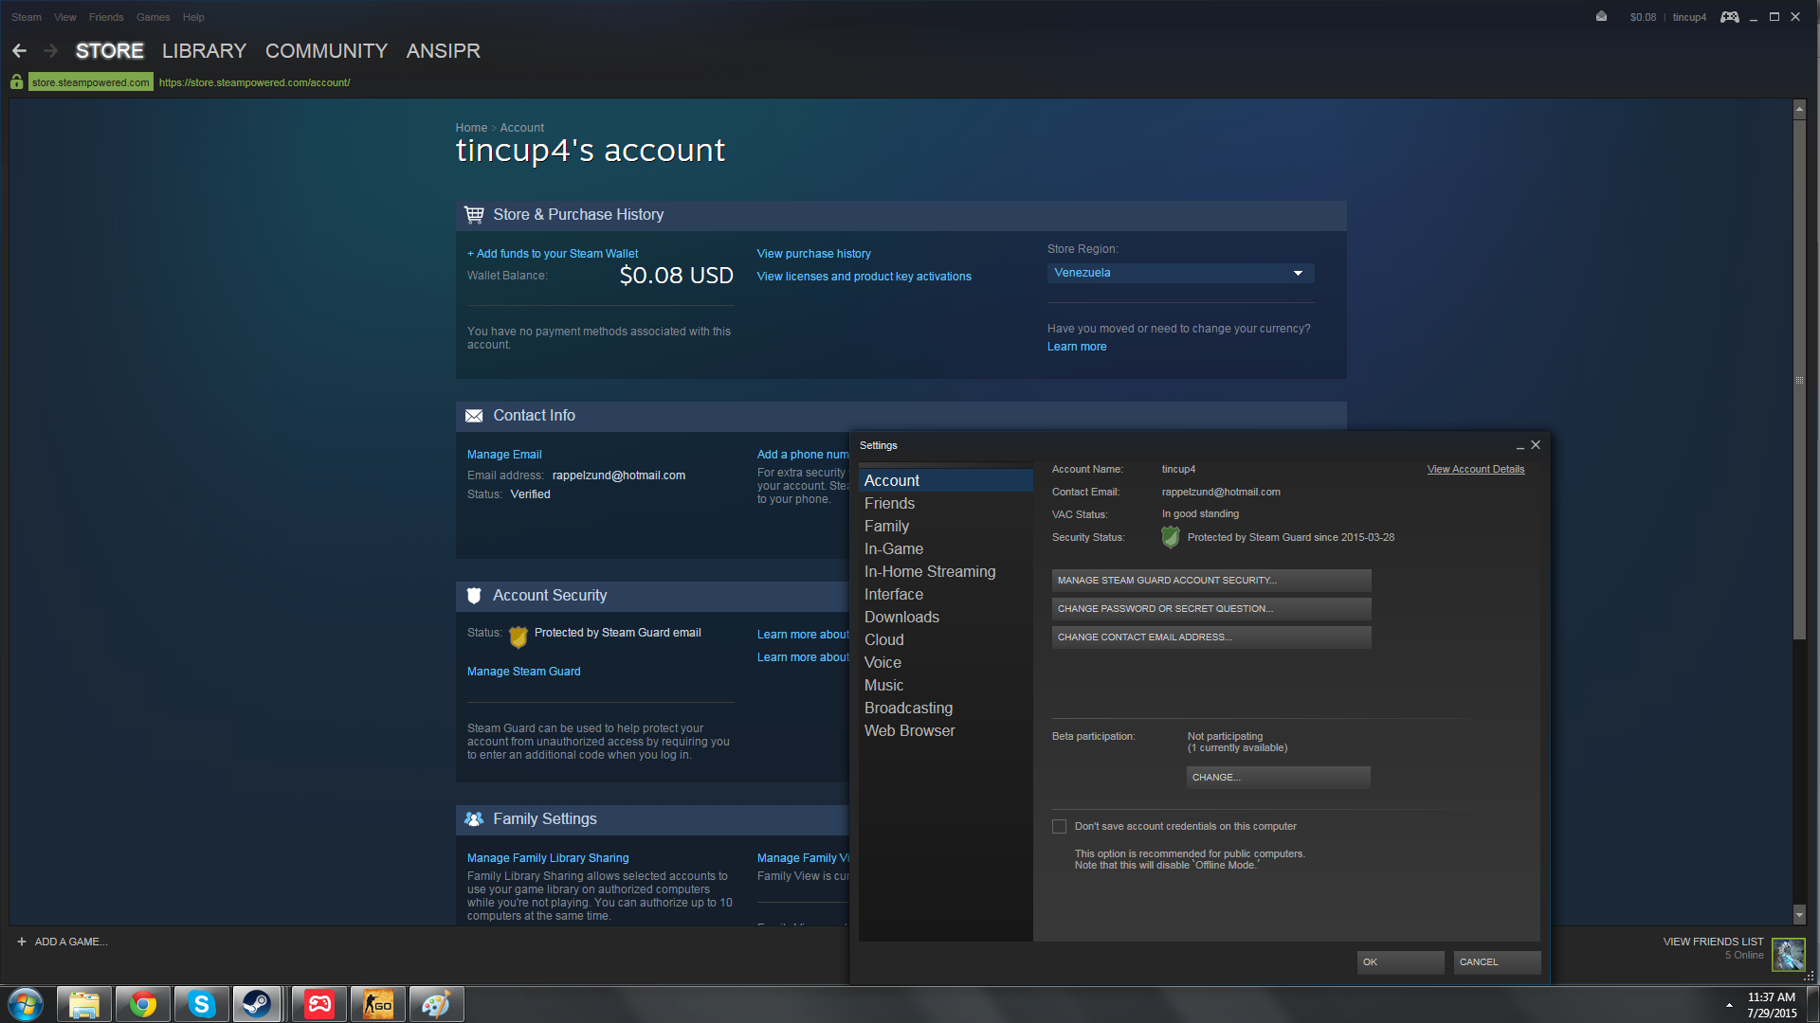The width and height of the screenshot is (1820, 1023).
Task: Click the Steam icon in the taskbar
Action: point(257,1004)
